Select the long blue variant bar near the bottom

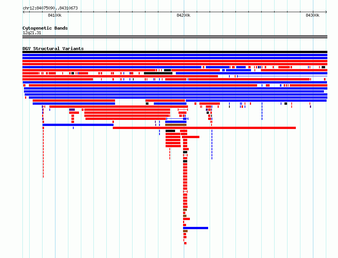(196, 228)
